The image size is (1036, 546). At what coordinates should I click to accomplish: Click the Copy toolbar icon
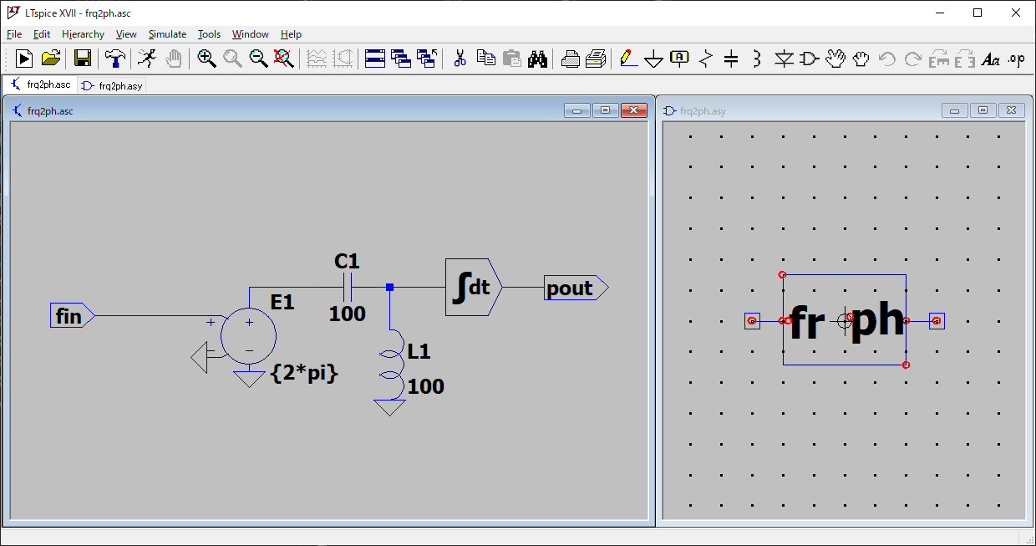[x=485, y=59]
